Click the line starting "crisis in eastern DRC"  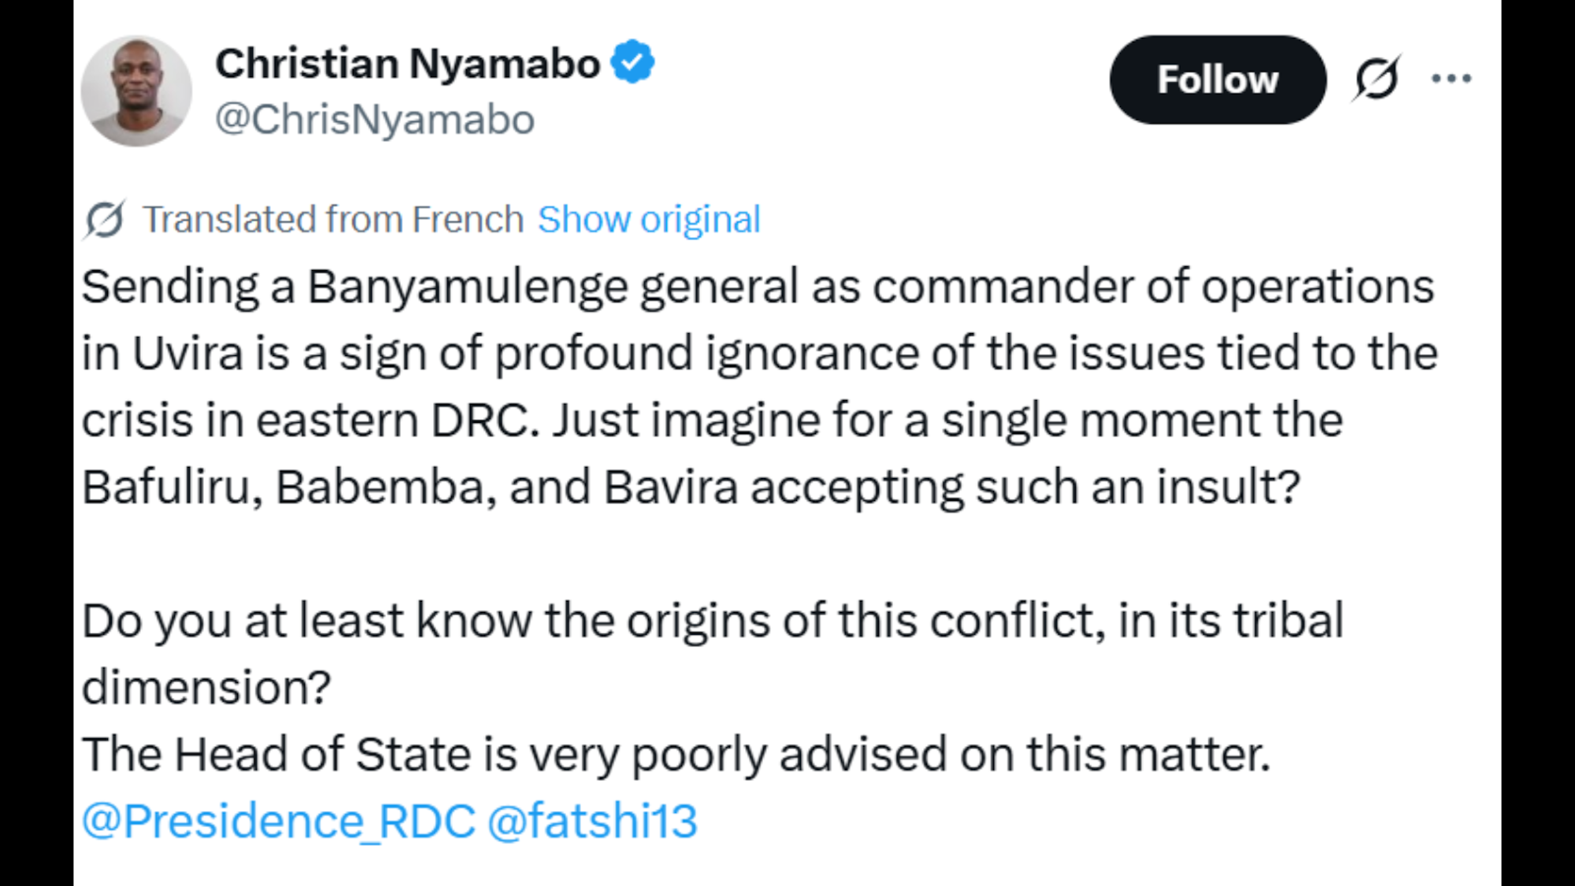(712, 420)
